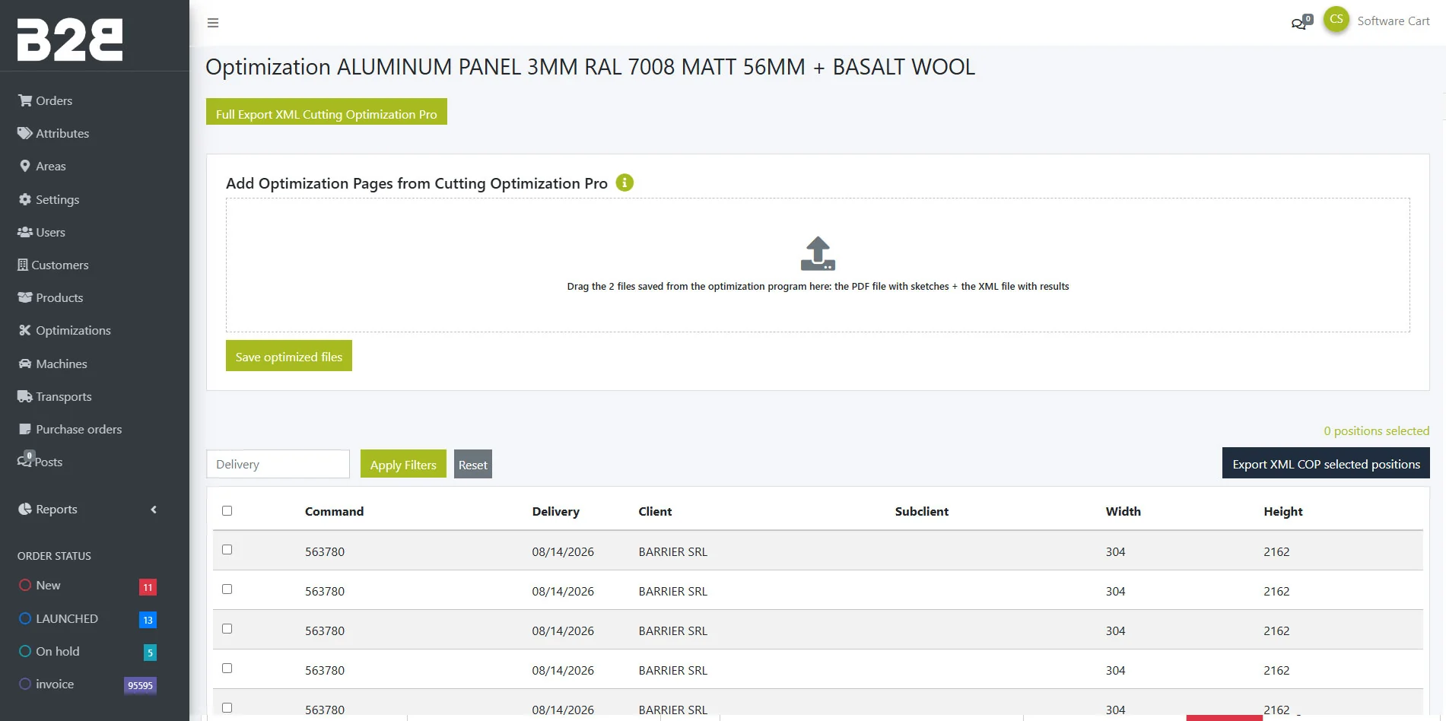Open the Orders sidebar menu item
Viewport: 1446px width, 721px height.
(x=46, y=100)
